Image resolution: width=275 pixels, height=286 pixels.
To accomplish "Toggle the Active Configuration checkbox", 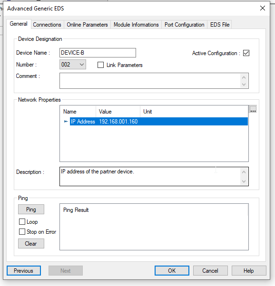I will point(246,53).
